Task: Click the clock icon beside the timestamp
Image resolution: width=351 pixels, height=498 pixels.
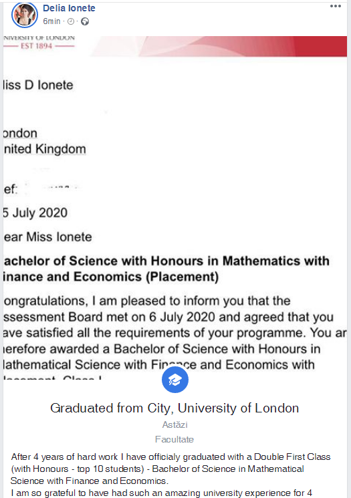Action: (x=71, y=21)
